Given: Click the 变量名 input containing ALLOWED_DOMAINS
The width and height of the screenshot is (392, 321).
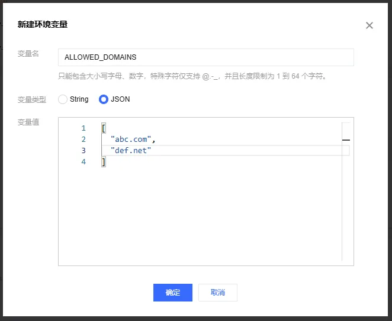Looking at the screenshot, I should tap(205, 57).
